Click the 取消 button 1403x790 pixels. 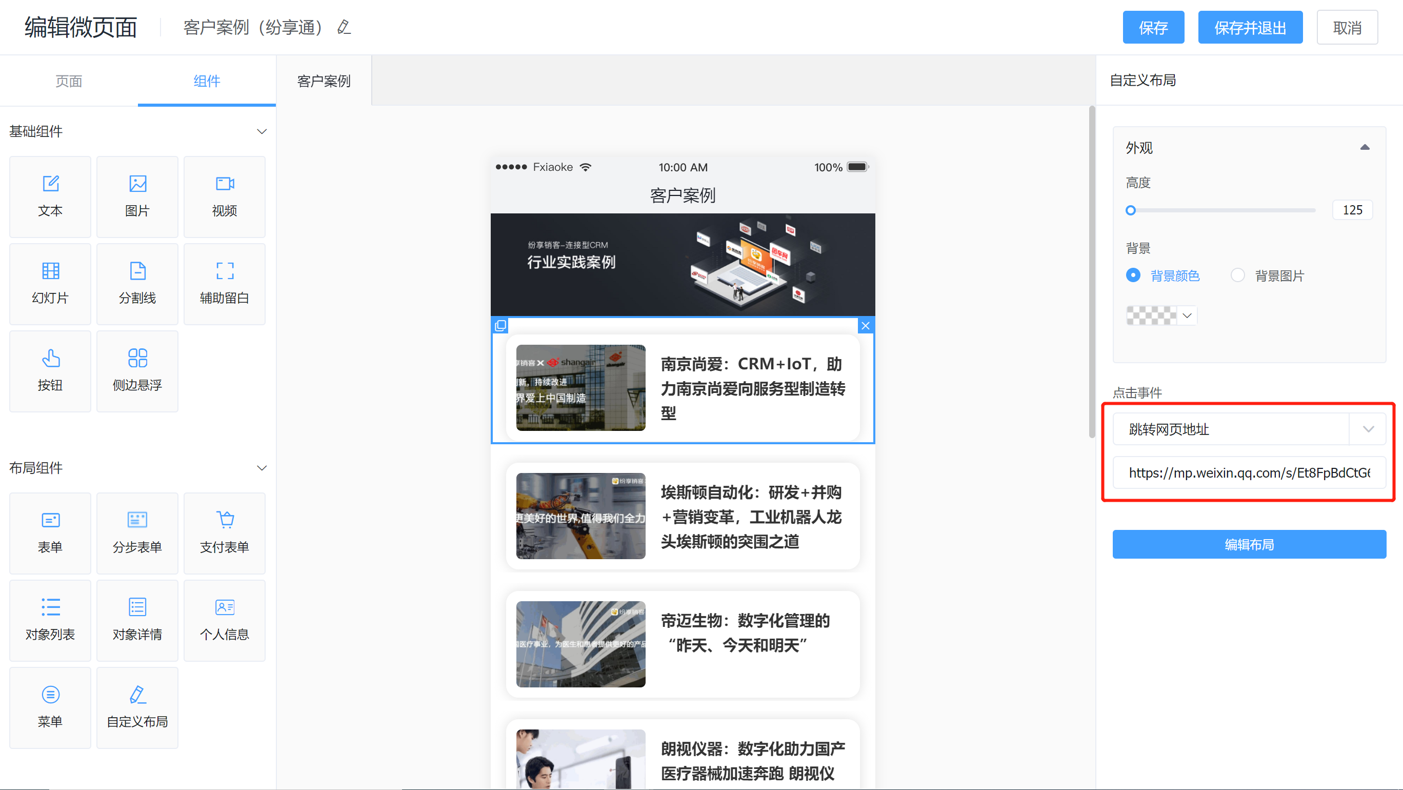[x=1347, y=27]
